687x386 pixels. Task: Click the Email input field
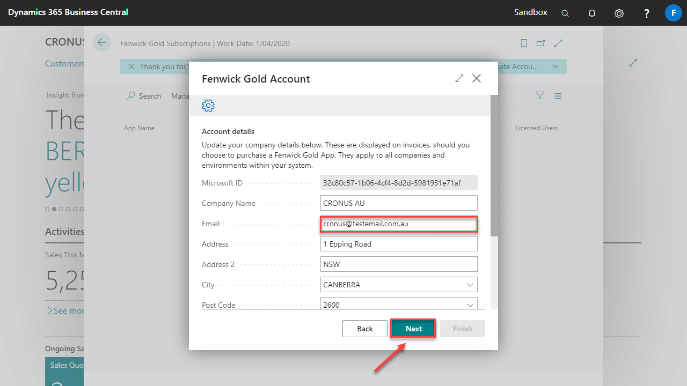click(399, 224)
